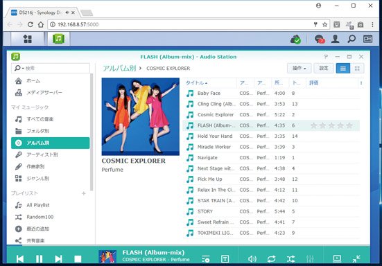
Task: Click the アルバム別 breadcrumb link
Action: pos(119,69)
